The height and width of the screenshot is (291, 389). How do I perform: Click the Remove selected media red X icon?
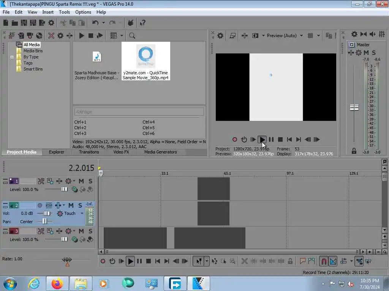pos(51,36)
